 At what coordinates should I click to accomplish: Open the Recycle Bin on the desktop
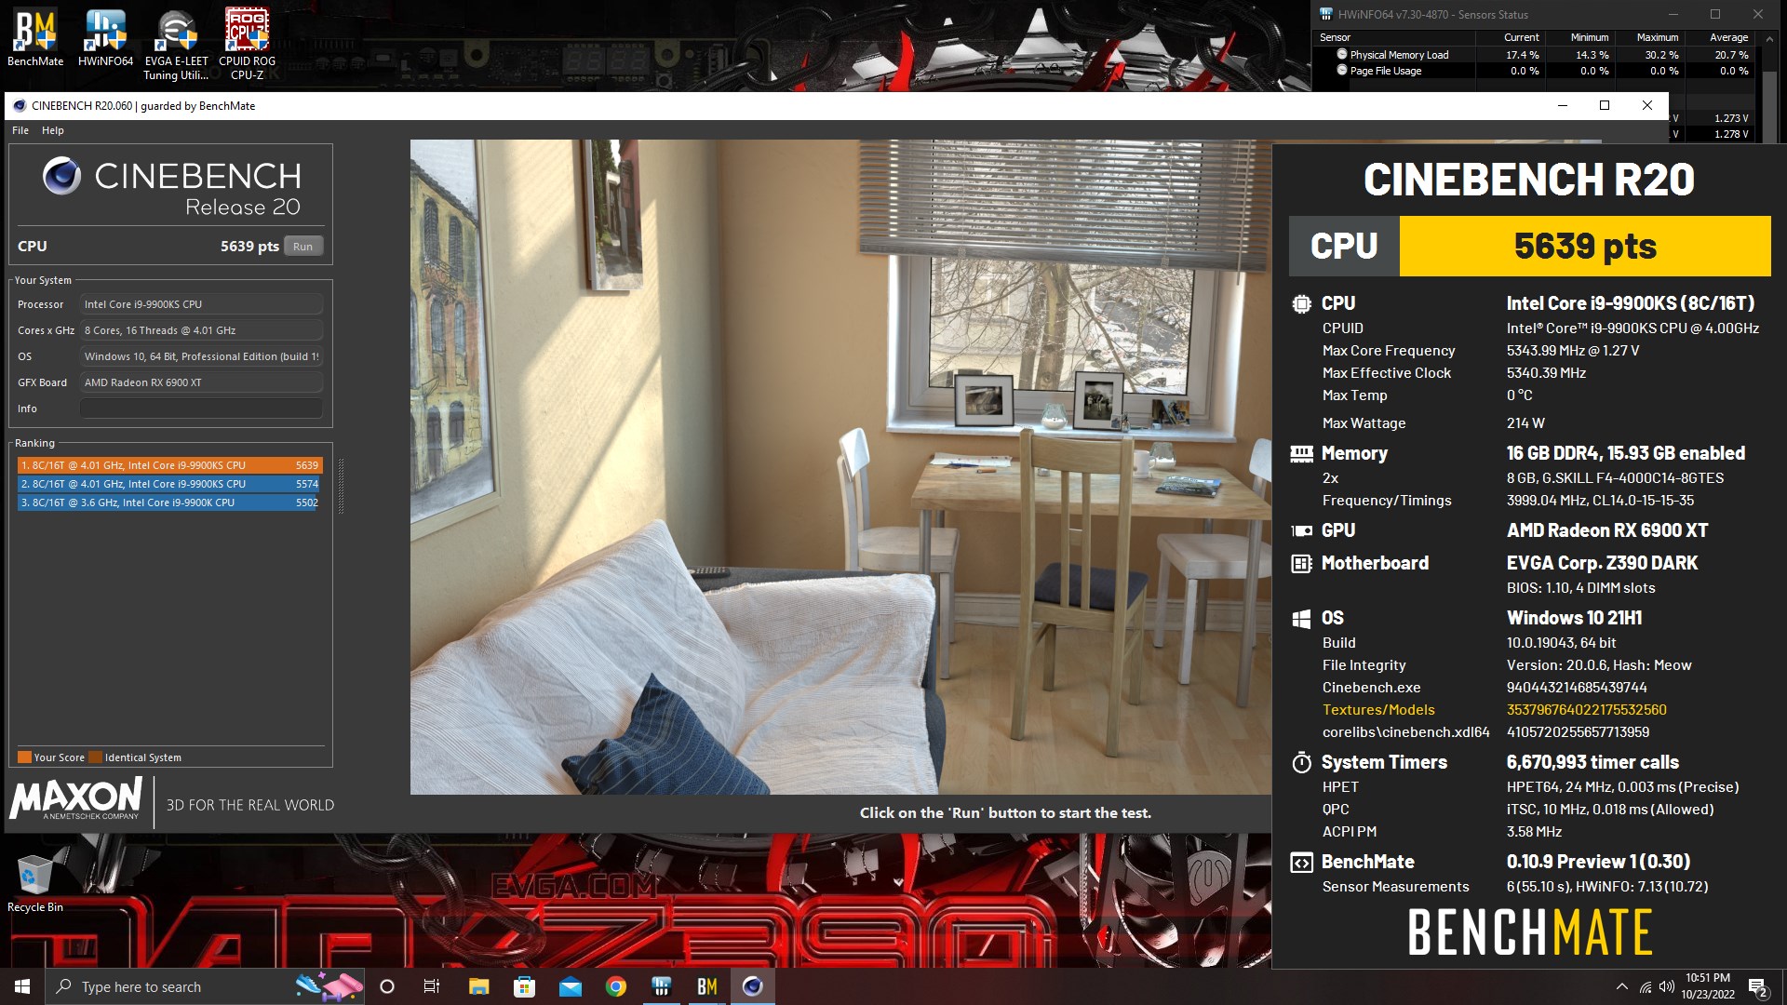[x=35, y=883]
